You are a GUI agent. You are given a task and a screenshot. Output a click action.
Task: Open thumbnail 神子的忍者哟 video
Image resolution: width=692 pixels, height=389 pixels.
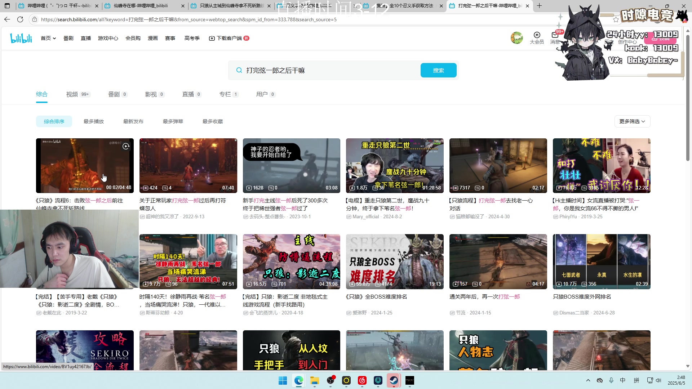tap(291, 166)
